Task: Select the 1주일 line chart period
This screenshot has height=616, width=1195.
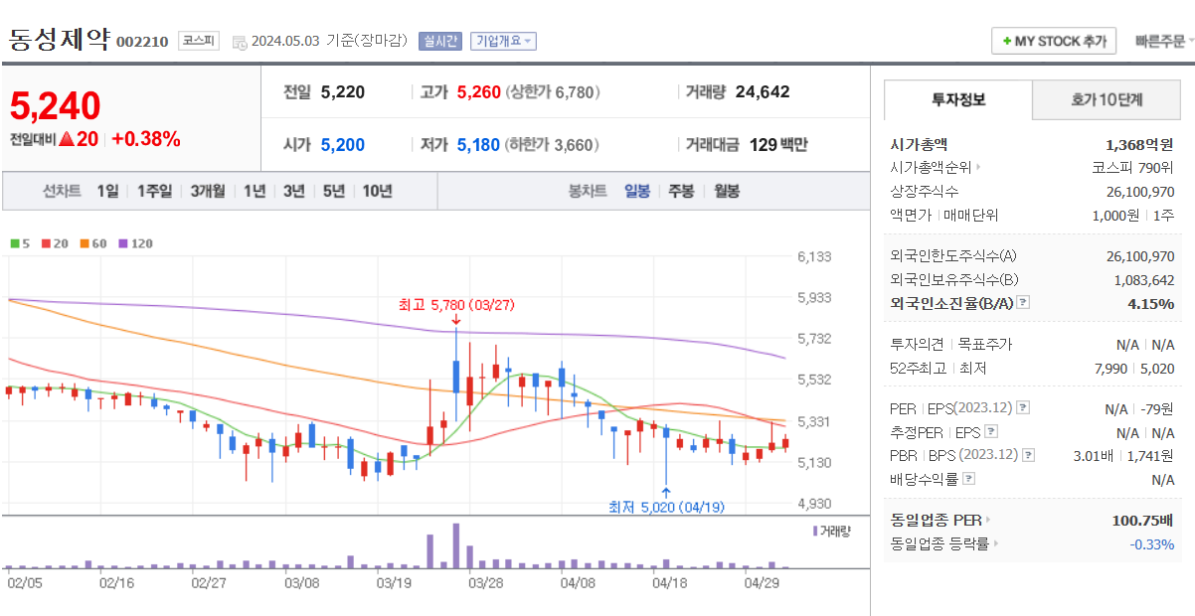Action: pos(154,191)
